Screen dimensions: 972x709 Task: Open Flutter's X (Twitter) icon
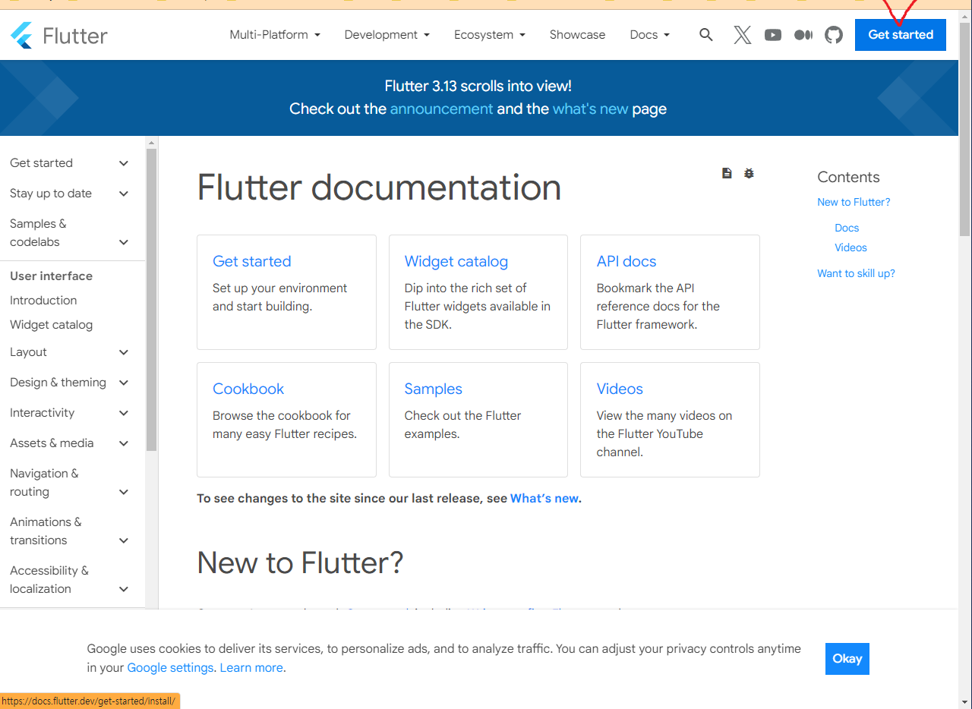click(x=743, y=35)
